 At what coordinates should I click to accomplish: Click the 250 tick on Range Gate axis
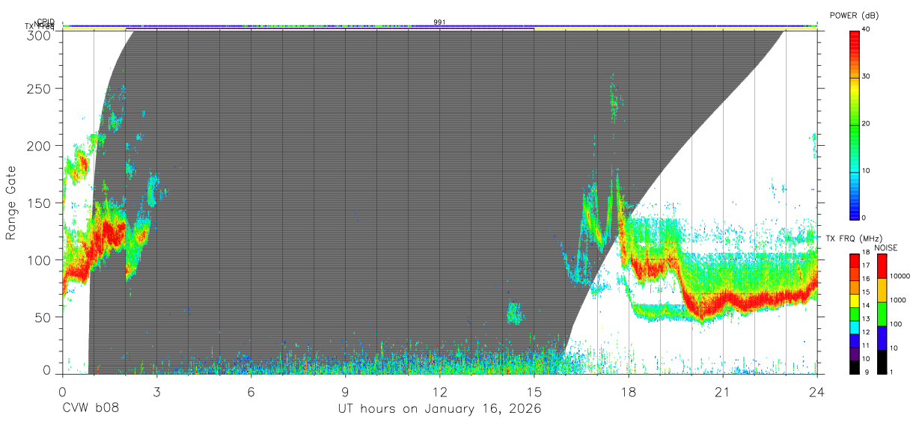(40, 89)
